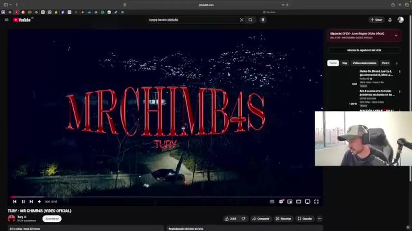
Task: Click the live chat replay header
Action: 187,229
